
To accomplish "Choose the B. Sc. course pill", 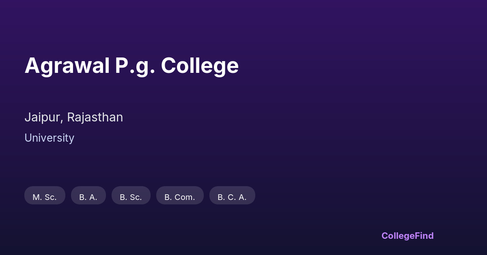I will point(131,196).
